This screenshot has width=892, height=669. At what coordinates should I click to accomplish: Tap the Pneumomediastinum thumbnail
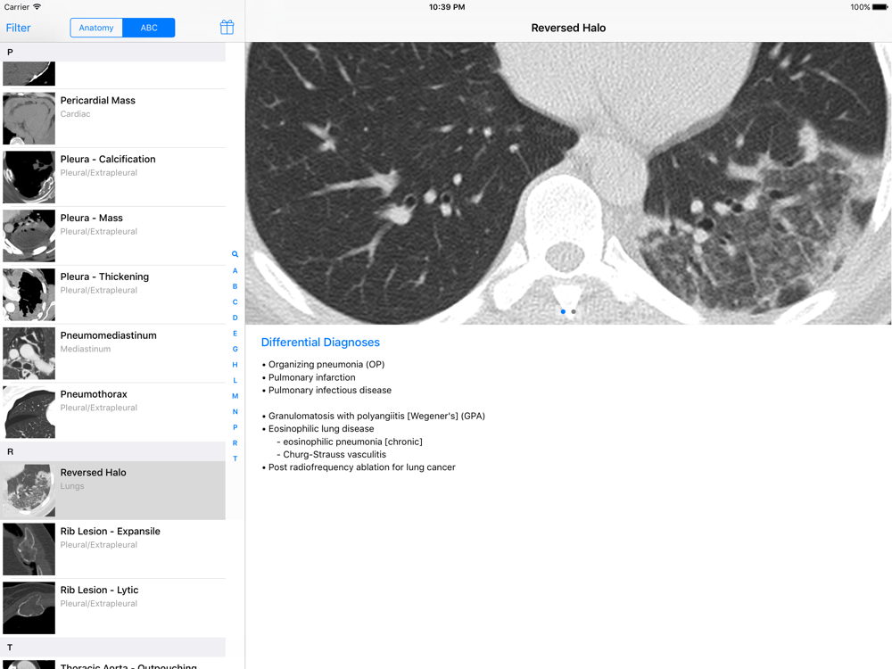click(x=29, y=353)
